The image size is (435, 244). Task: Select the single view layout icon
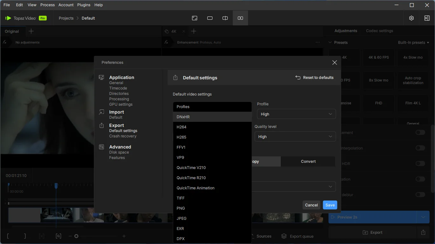click(x=210, y=18)
